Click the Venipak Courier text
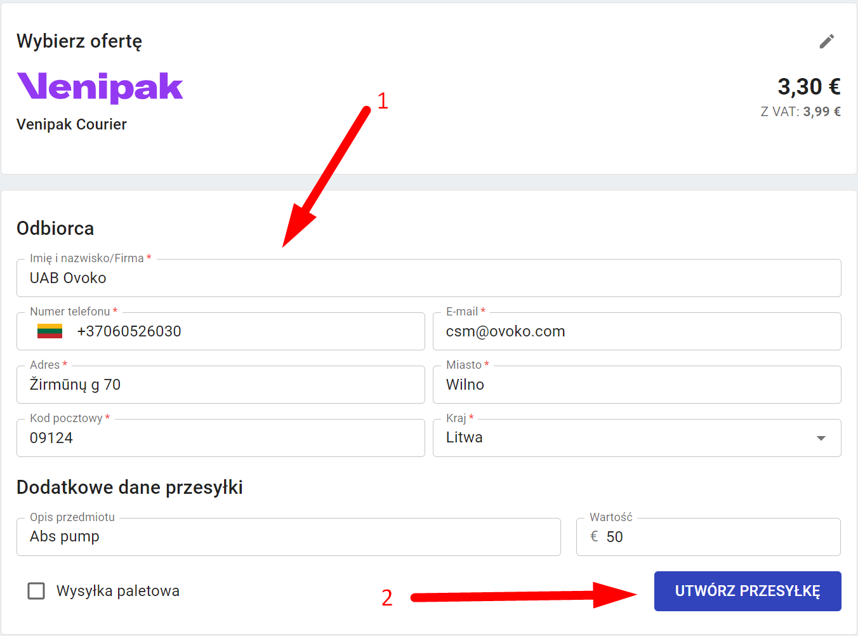Image resolution: width=858 pixels, height=636 pixels. (72, 124)
